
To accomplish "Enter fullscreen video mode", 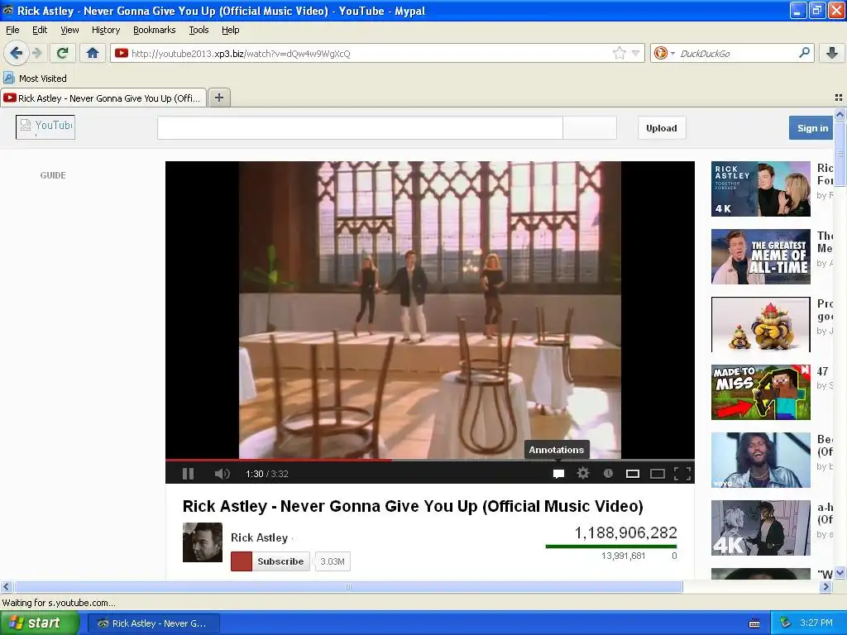I will 682,474.
